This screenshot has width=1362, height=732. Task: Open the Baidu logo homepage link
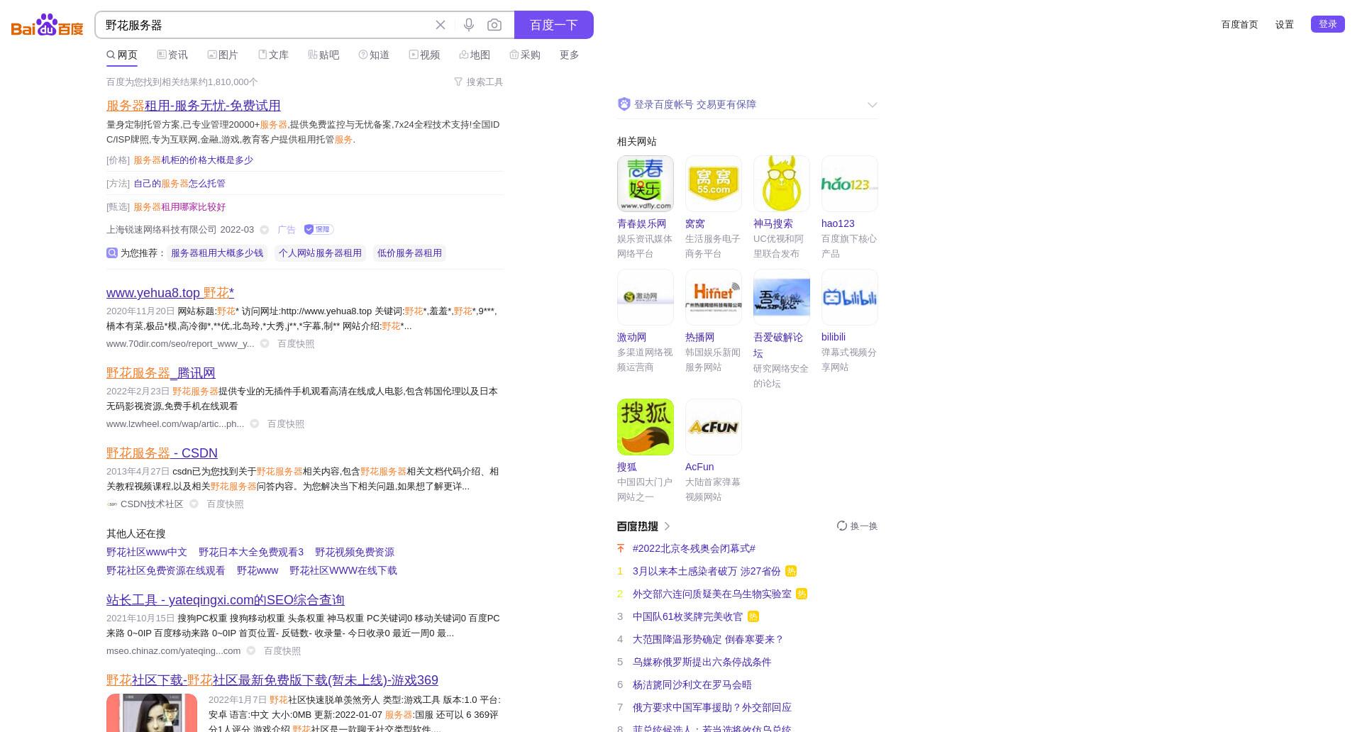(x=48, y=25)
